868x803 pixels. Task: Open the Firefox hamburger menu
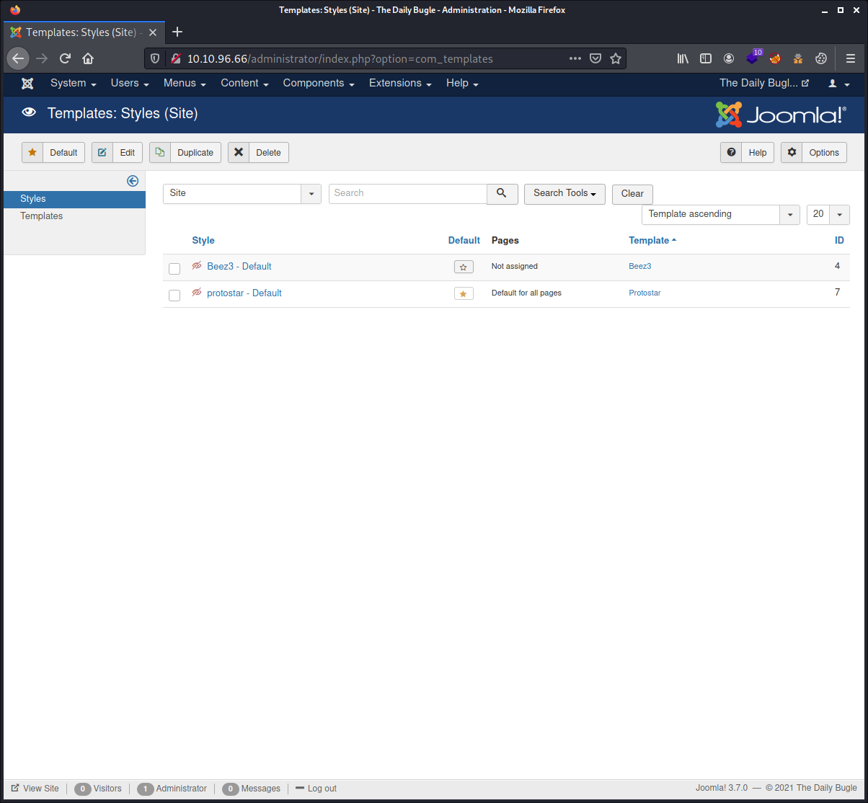tap(851, 58)
